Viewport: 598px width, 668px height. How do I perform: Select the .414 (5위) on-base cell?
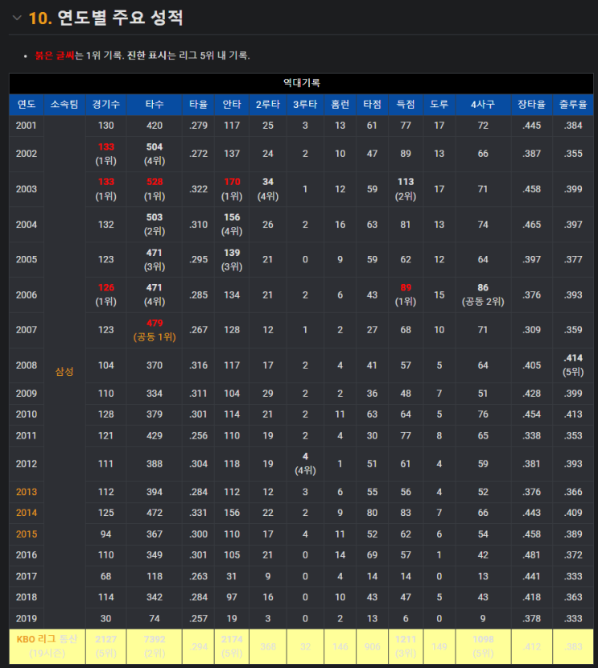573,365
